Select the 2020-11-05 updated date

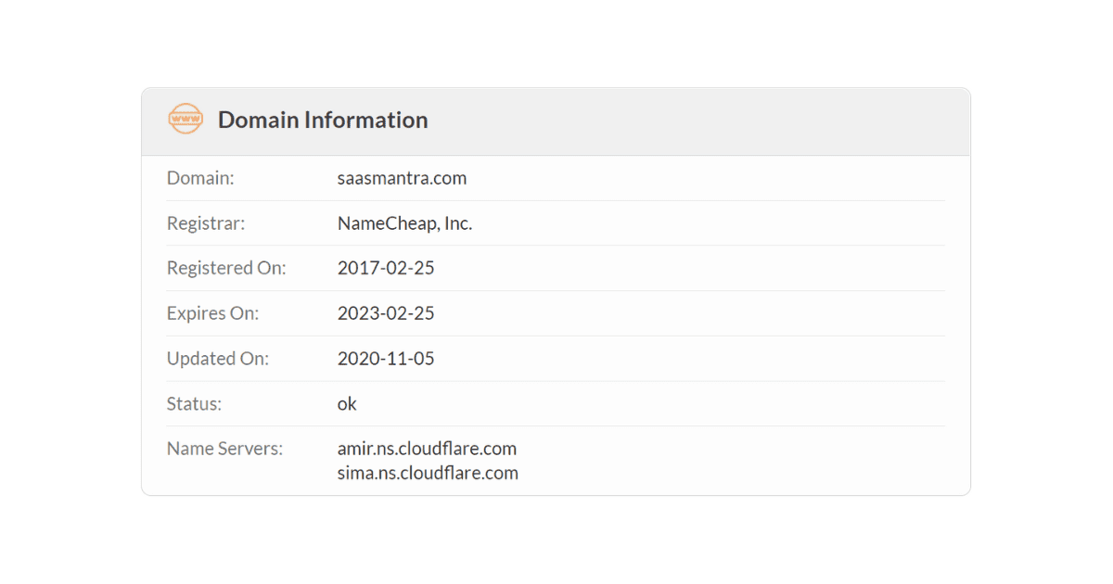(x=386, y=358)
